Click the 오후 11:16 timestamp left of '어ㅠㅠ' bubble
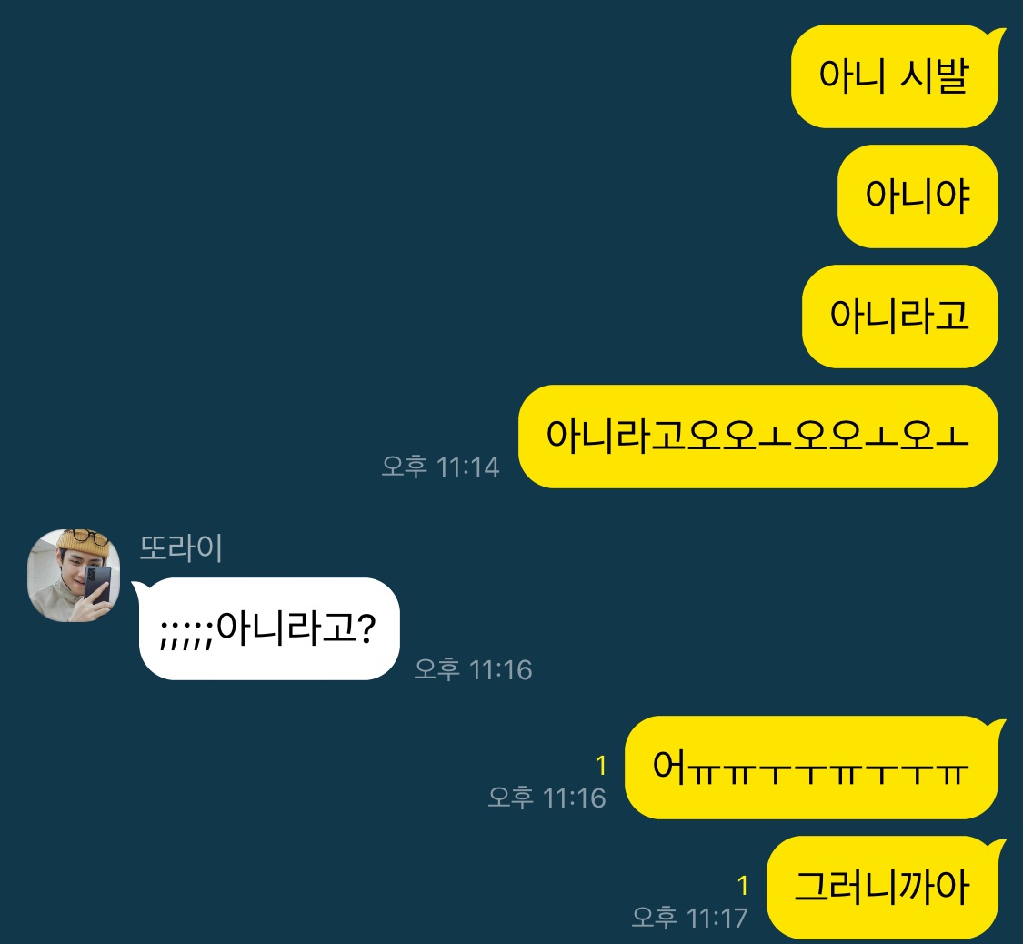 tap(547, 798)
